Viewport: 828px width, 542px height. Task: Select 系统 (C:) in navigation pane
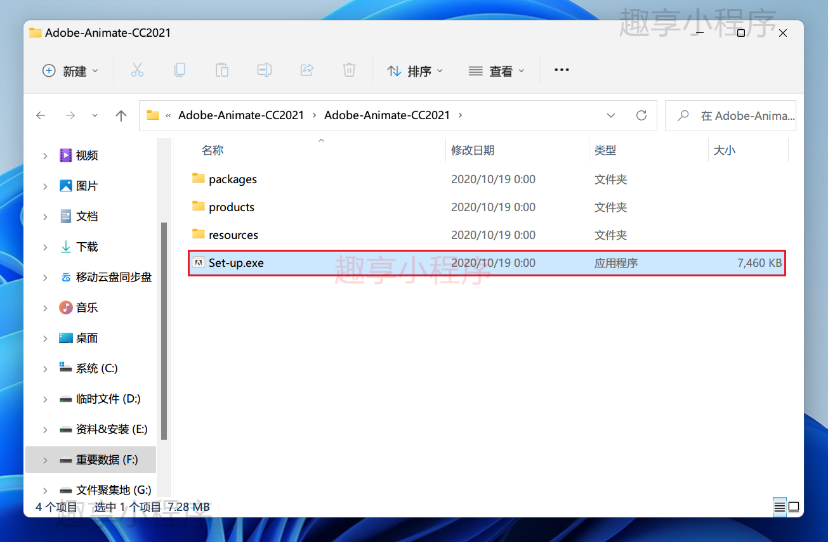[97, 368]
